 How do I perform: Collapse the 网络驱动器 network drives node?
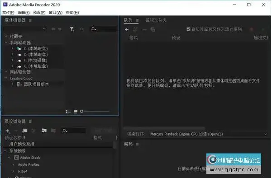coord(6,72)
